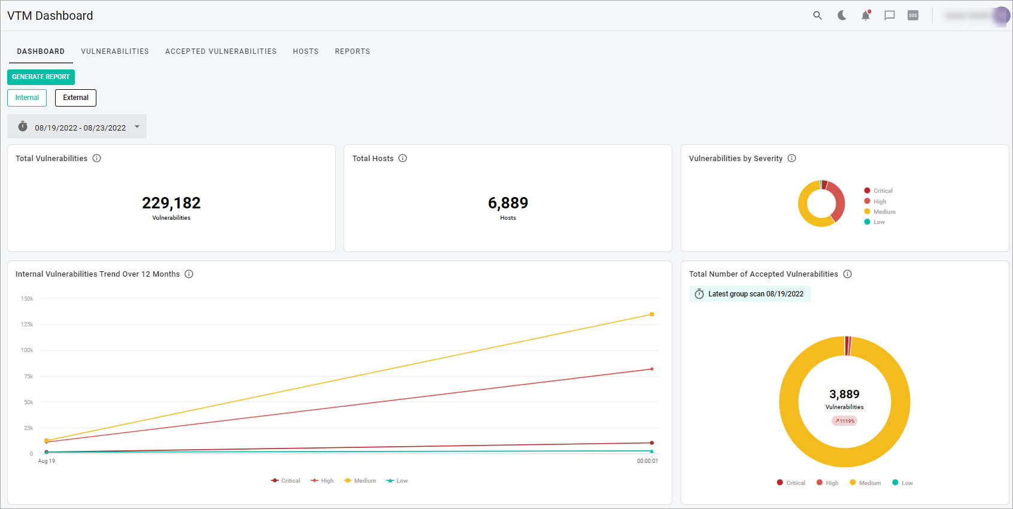Screen dimensions: 1013x509
Task: Toggle High in severity donut legend
Action: click(875, 201)
